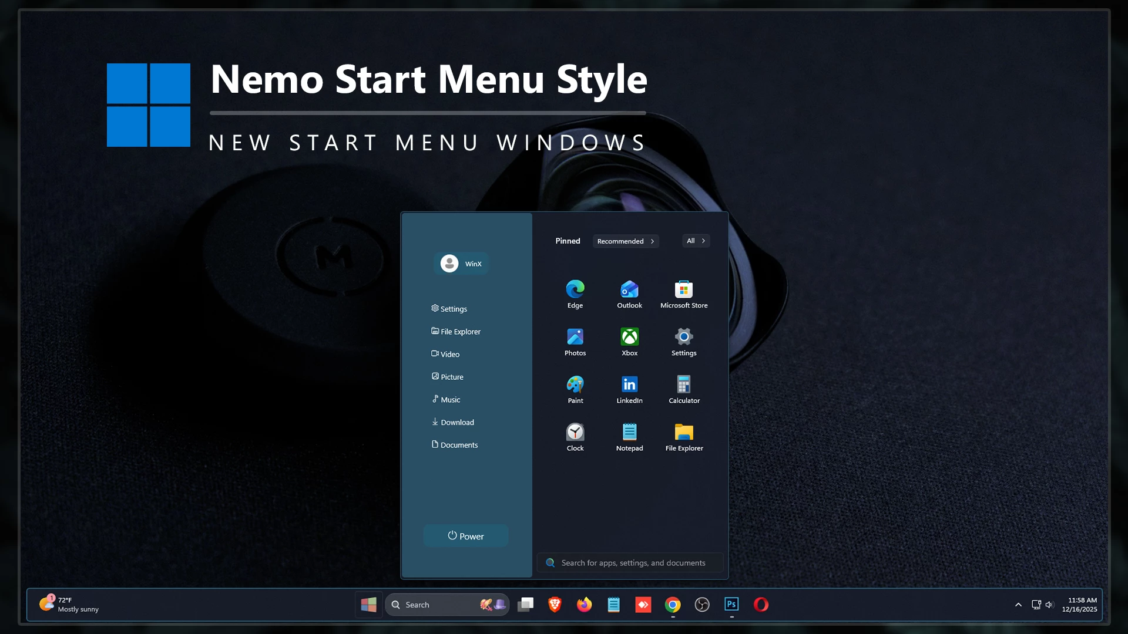Select the Pinned tab heading
This screenshot has height=634, width=1128.
click(568, 241)
